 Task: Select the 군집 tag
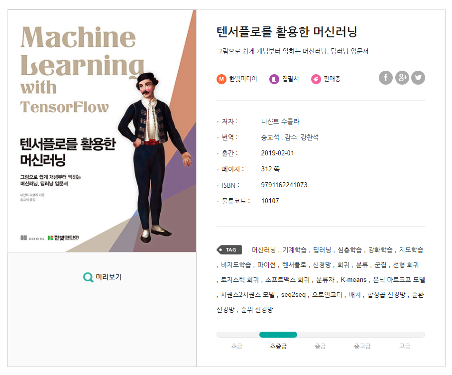click(380, 265)
